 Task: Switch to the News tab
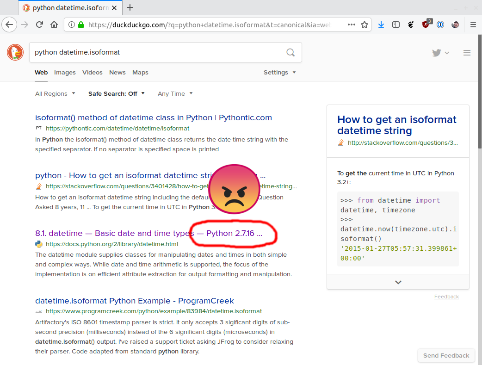click(x=117, y=73)
